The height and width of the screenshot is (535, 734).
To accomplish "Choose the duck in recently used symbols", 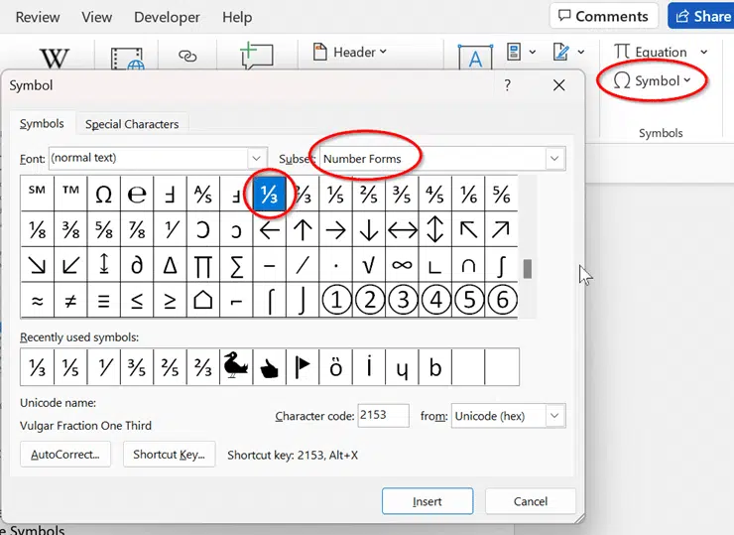I will click(x=236, y=367).
